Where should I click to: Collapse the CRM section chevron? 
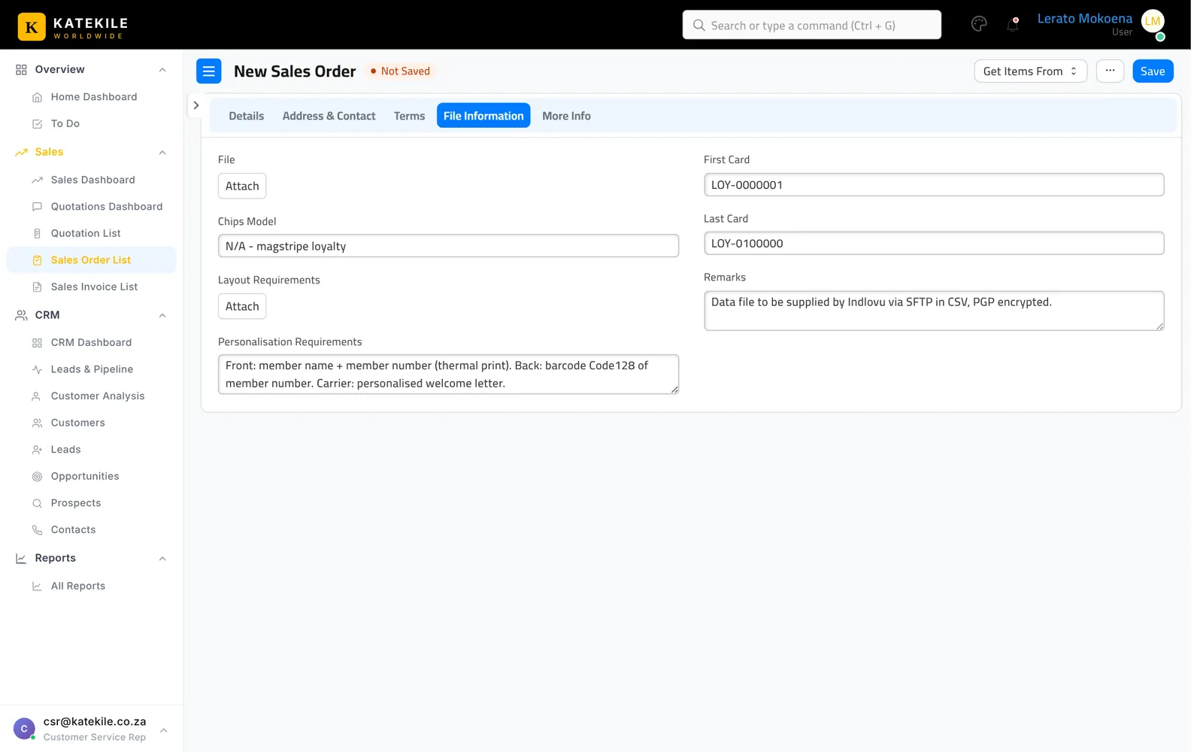162,316
